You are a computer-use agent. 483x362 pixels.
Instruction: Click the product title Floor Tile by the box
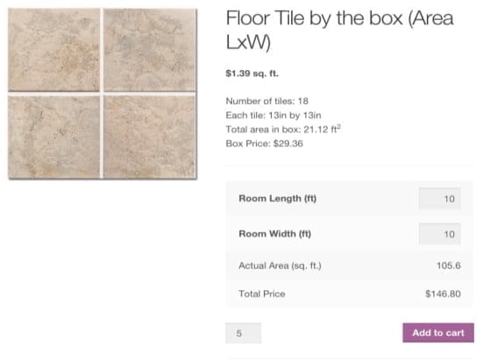(x=340, y=30)
